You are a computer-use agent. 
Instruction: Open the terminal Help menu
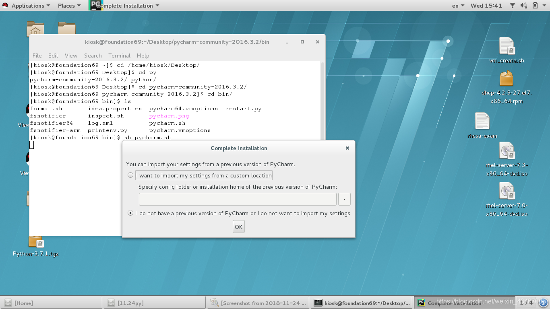[x=143, y=56]
